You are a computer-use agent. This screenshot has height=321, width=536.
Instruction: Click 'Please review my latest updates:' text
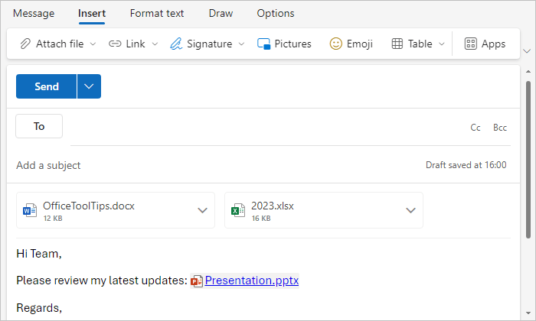(x=102, y=280)
